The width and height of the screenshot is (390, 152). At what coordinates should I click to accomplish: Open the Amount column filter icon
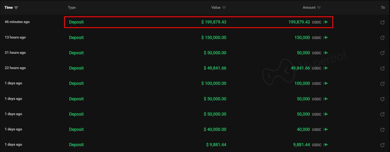[x=319, y=8]
